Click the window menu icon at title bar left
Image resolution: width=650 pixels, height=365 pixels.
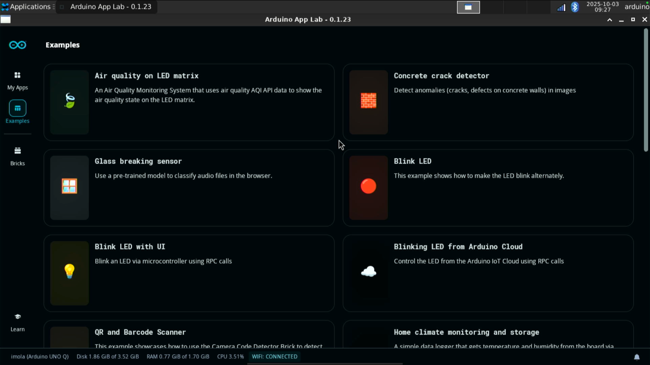[x=6, y=19]
